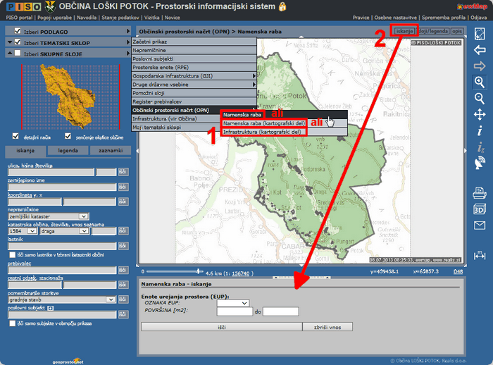Uncheck 'senčenje okolice občine' checkbox

click(68, 137)
